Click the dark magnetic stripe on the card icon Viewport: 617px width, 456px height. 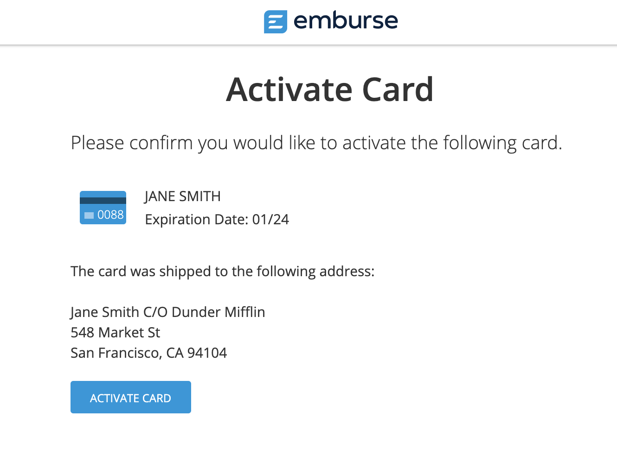[x=103, y=199]
